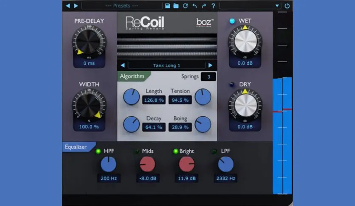Viewport: 355px width, 206px height.
Task: Toggle the Dry signal LED button
Action: click(x=232, y=84)
